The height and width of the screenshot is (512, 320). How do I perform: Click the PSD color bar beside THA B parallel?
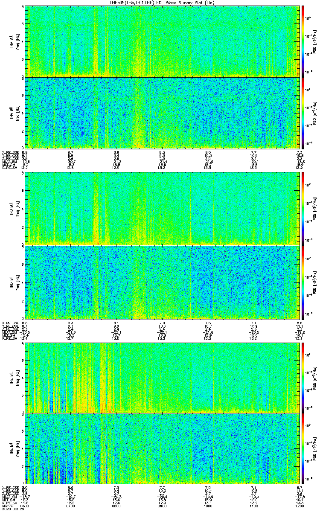tap(303, 113)
